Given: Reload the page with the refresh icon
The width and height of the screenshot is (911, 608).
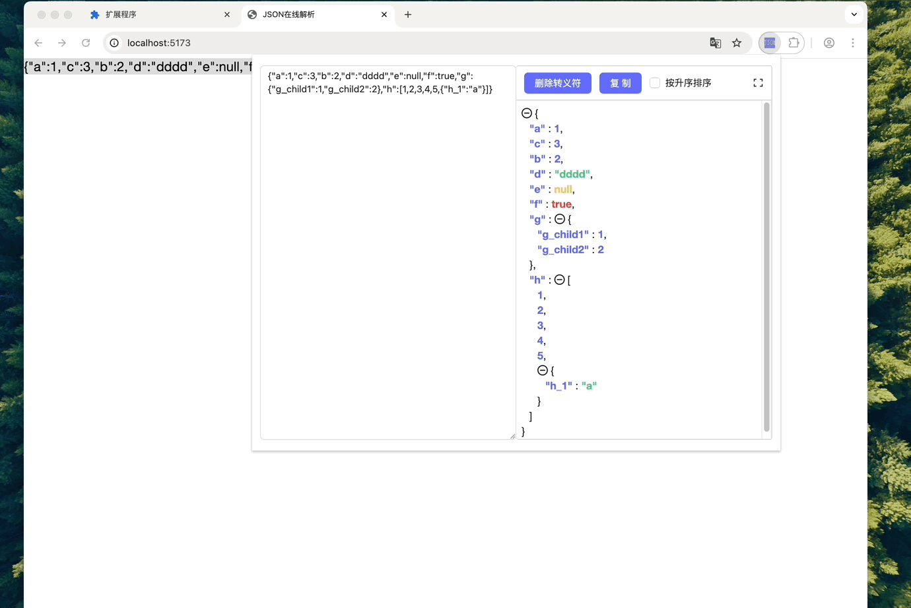Looking at the screenshot, I should (x=86, y=42).
